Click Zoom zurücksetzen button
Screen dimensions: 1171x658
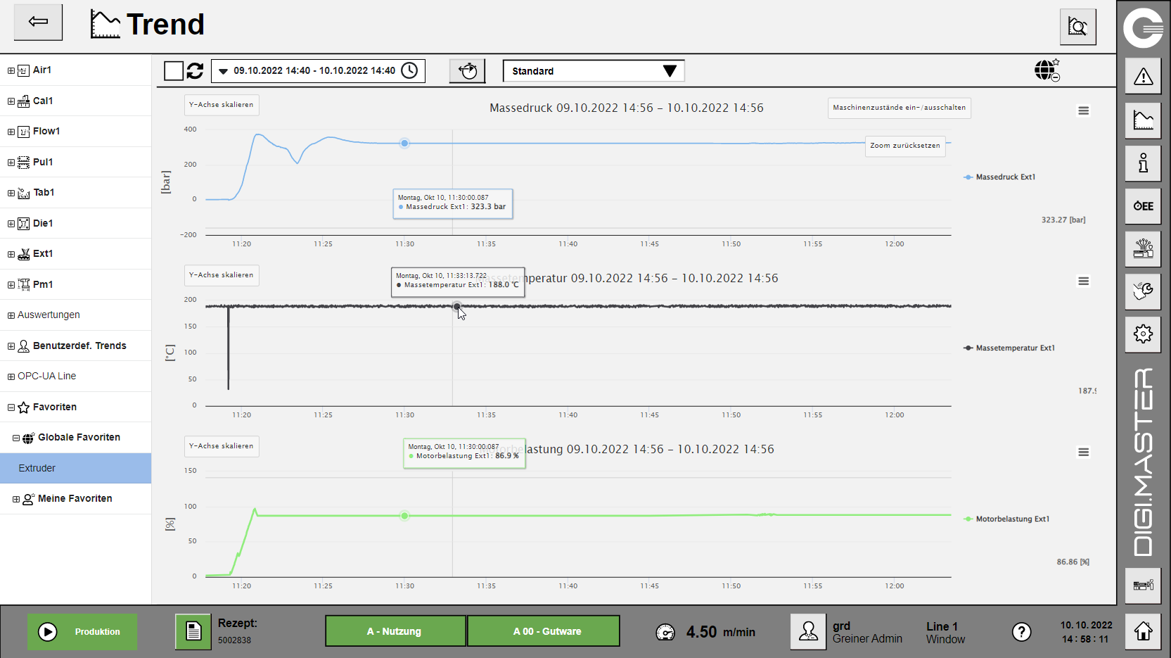coord(905,146)
